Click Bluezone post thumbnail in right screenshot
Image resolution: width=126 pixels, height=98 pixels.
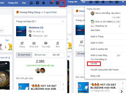[x=83, y=87]
